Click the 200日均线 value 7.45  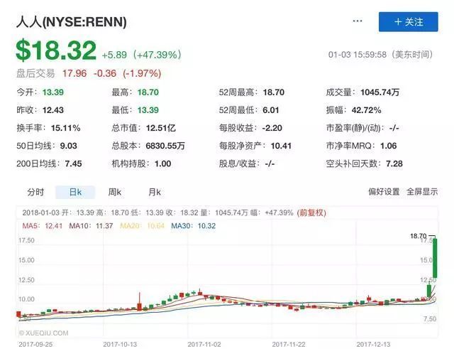click(73, 164)
